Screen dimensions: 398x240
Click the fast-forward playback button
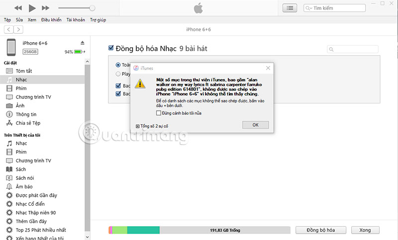[45, 8]
